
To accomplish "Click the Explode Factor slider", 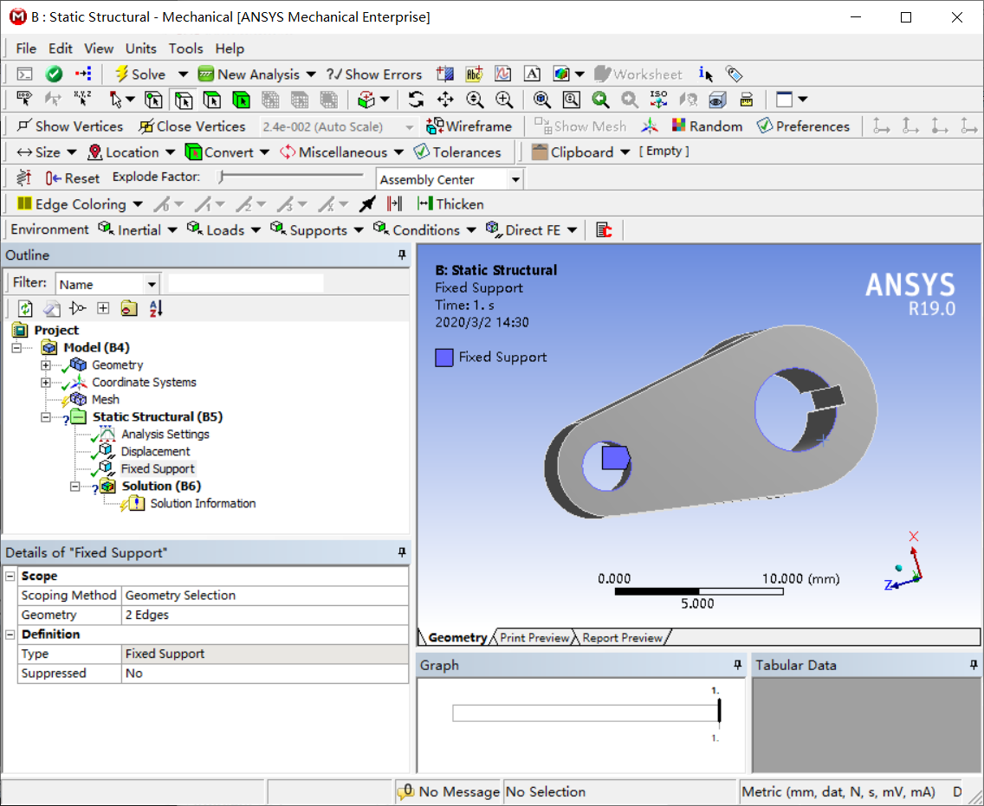I will click(290, 177).
